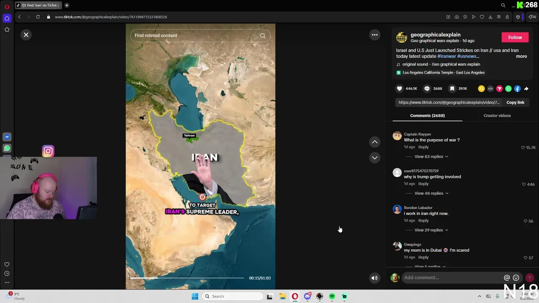The height and width of the screenshot is (303, 539).
Task: Click the Copy link button
Action: click(x=515, y=102)
